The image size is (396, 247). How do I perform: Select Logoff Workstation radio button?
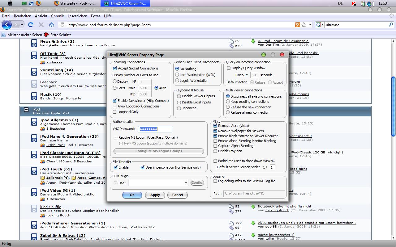tap(177, 81)
